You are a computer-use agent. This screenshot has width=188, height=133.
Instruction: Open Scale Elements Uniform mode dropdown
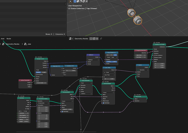pos(86,94)
